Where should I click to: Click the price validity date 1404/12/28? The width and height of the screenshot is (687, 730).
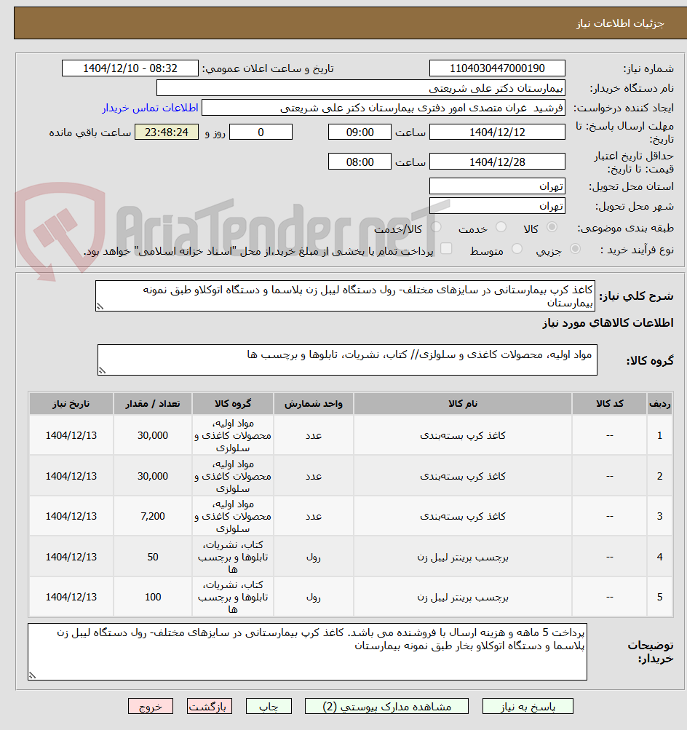[497, 162]
